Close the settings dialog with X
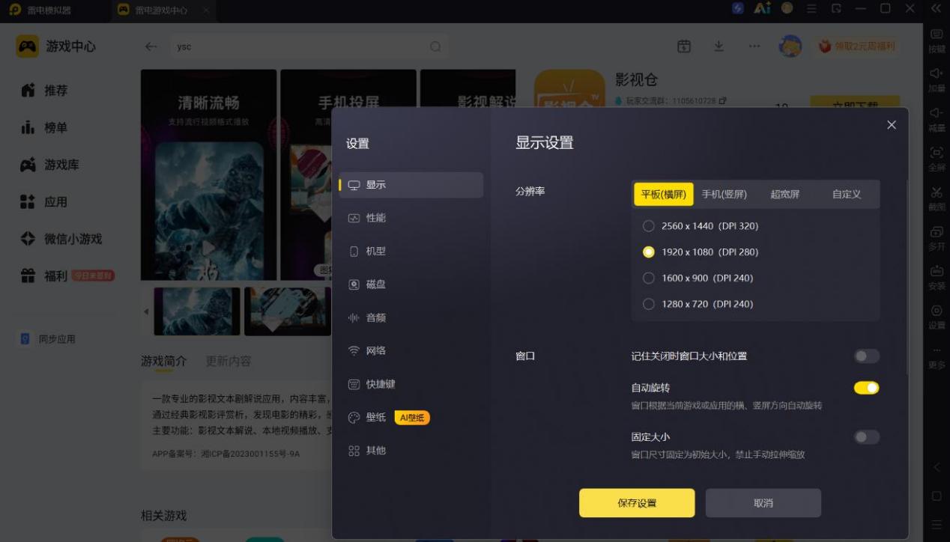 click(x=892, y=125)
